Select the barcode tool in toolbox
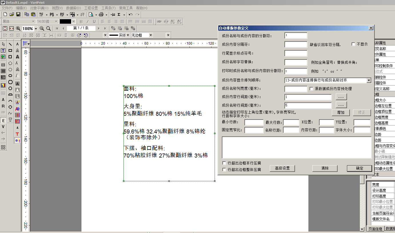 [3, 71]
